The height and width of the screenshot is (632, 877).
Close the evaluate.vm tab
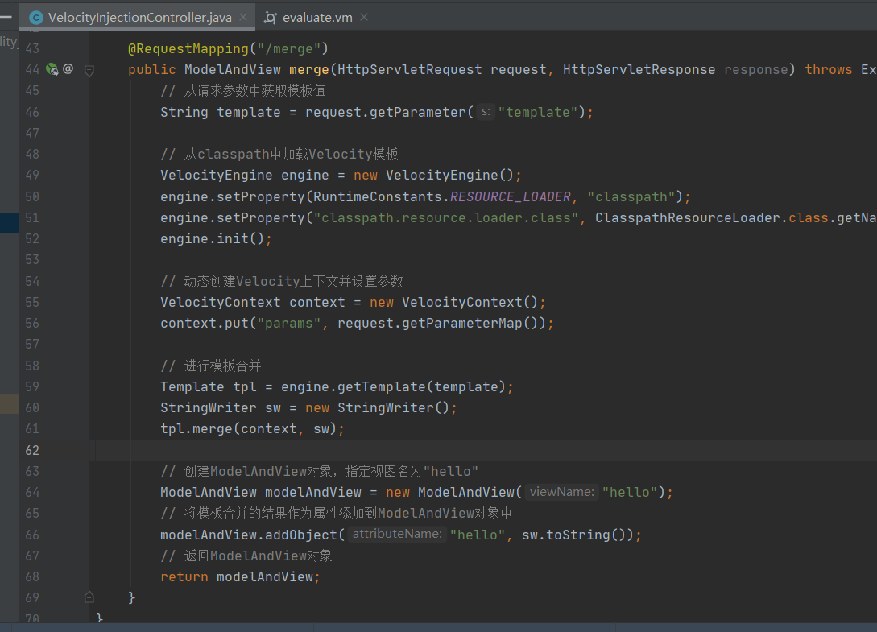coord(364,17)
